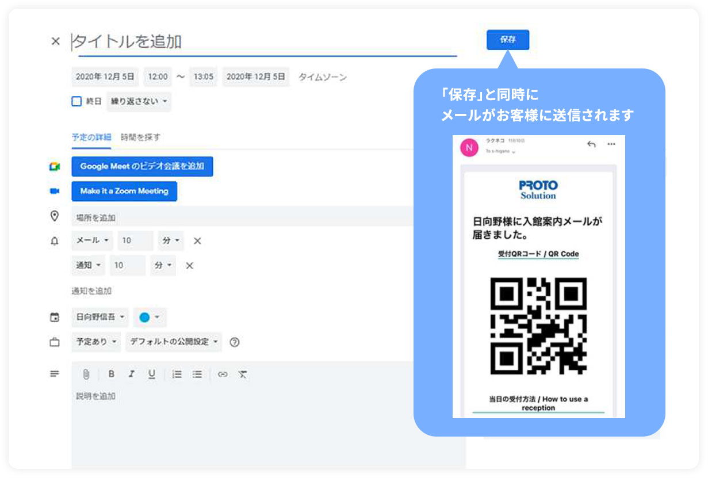Click the タイムゾーン link
The height and width of the screenshot is (478, 708).
(323, 77)
